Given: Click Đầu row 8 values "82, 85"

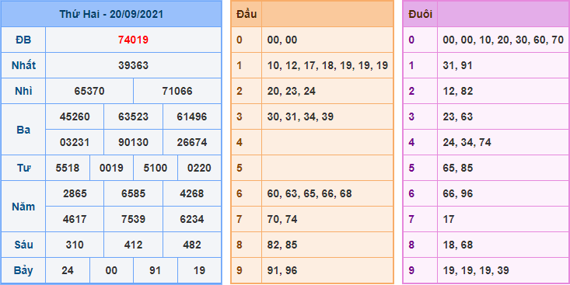Looking at the screenshot, I should pyautogui.click(x=282, y=245).
